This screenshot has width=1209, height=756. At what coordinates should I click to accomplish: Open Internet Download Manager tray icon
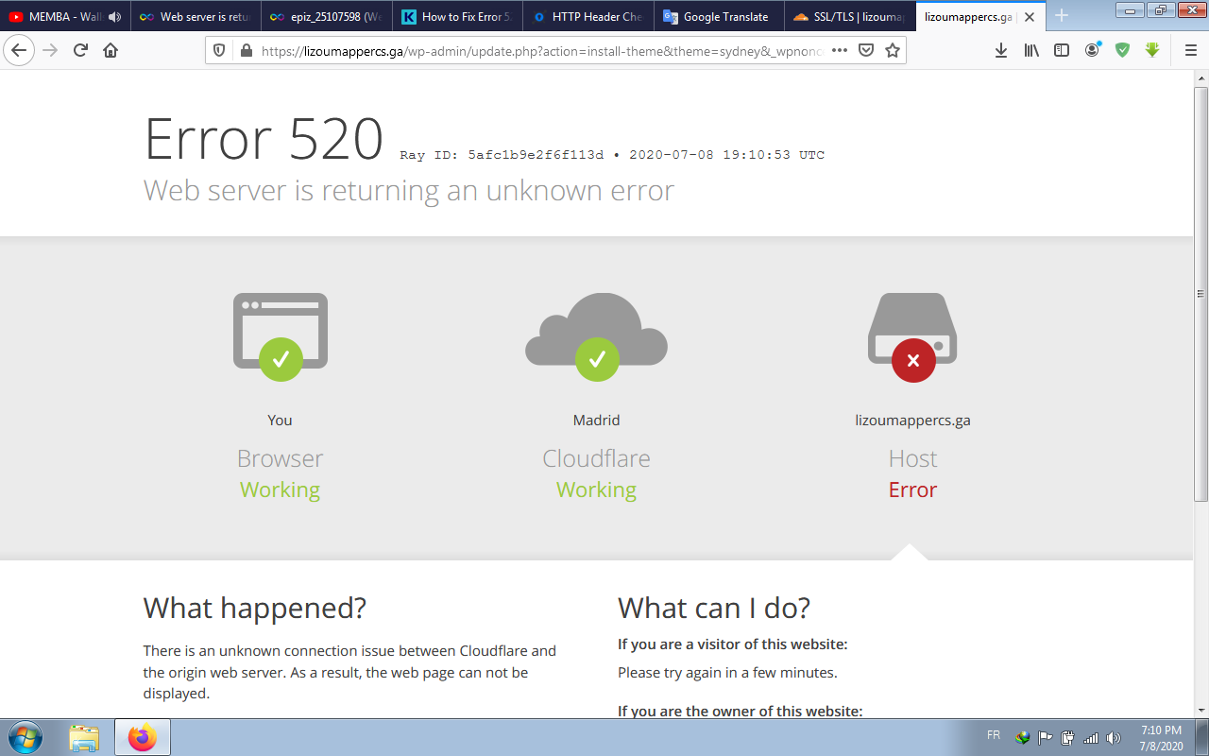tap(1022, 738)
